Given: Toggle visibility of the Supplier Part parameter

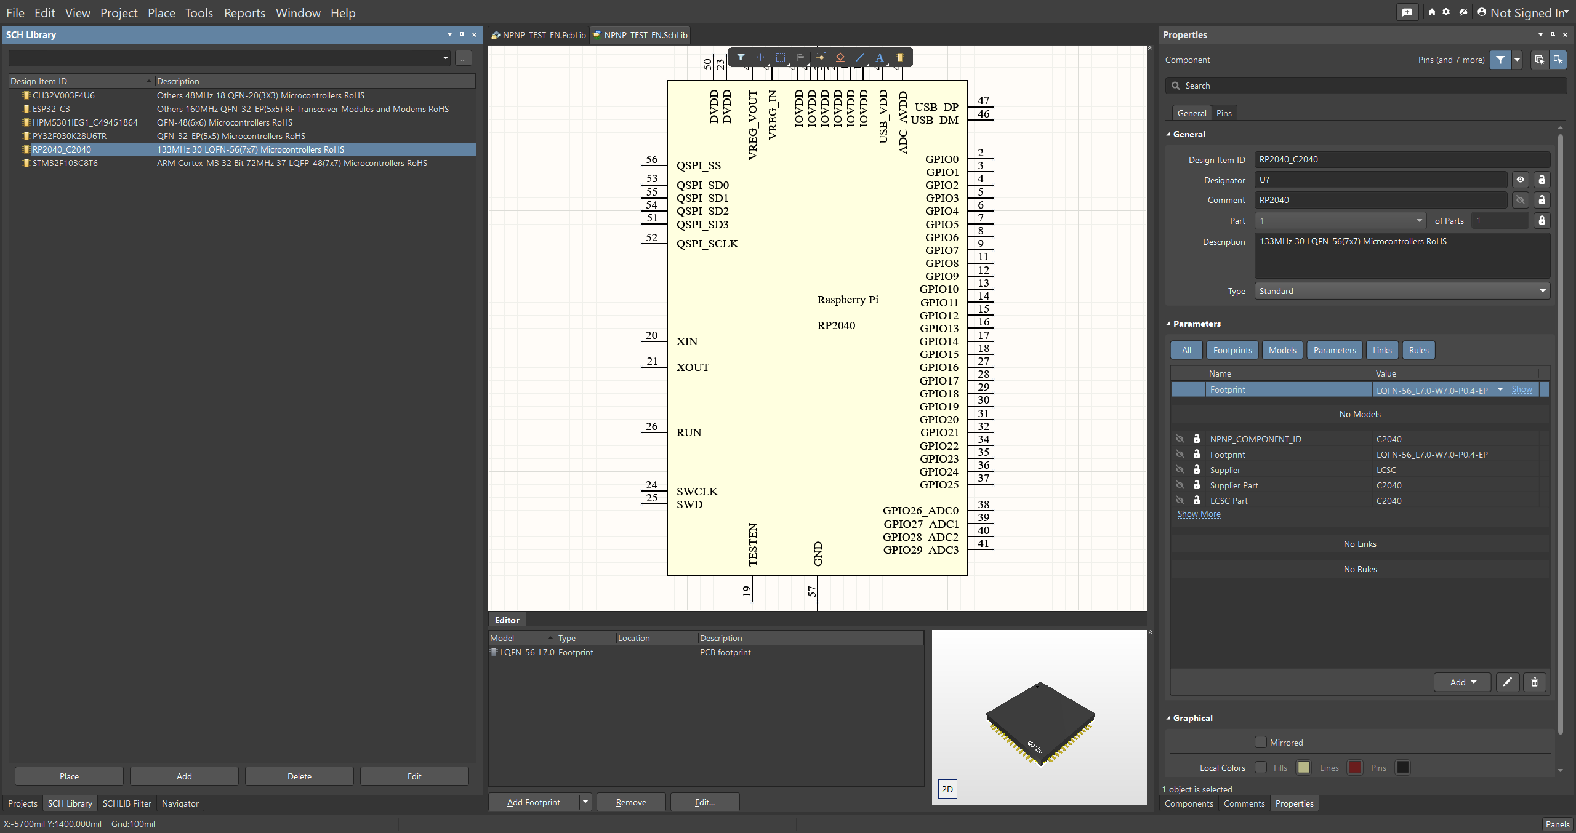Looking at the screenshot, I should [x=1180, y=485].
